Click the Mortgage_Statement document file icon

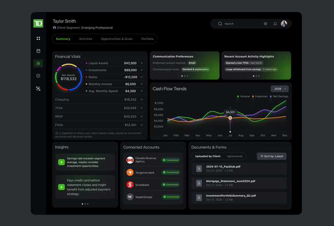click(x=199, y=183)
